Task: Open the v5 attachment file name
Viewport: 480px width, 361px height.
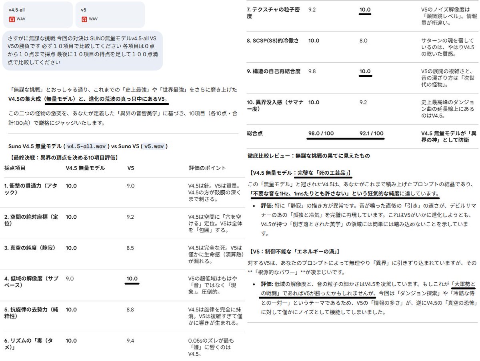Action: pyautogui.click(x=83, y=10)
